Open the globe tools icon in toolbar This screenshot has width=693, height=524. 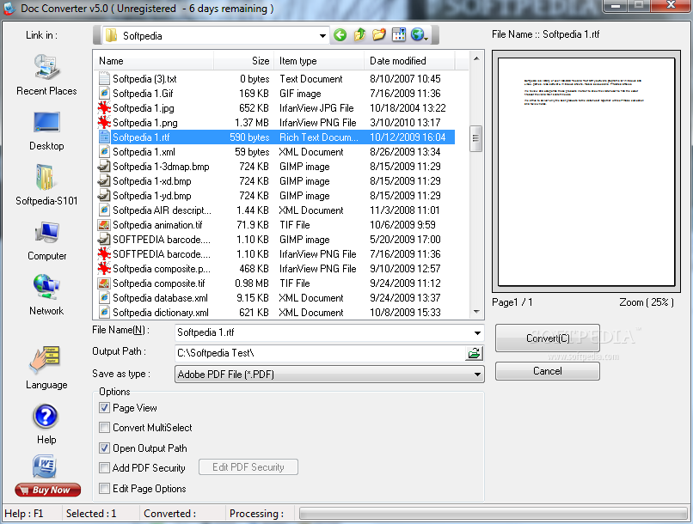(x=419, y=35)
